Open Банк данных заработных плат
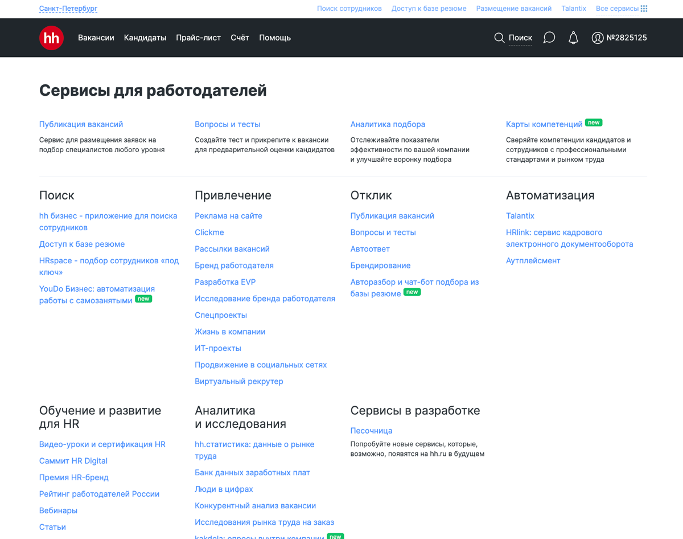The image size is (683, 539). pos(252,472)
